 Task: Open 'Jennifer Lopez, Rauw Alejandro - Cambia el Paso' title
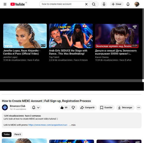coord(22,52)
